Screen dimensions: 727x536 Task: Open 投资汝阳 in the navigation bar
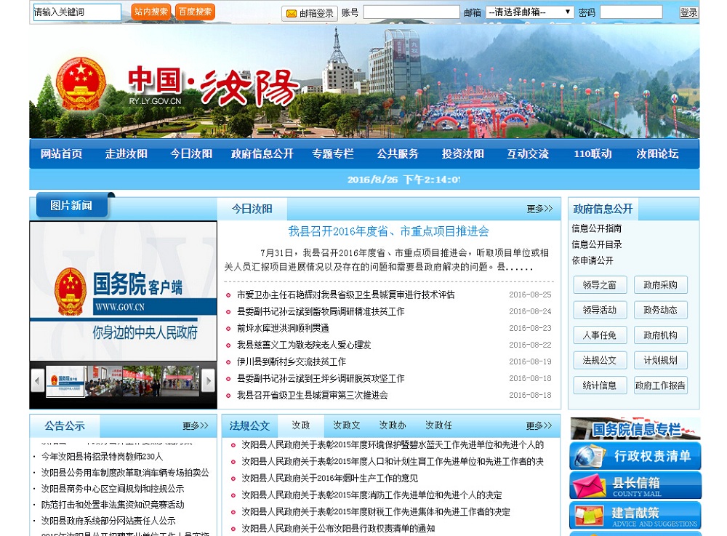[x=462, y=154]
